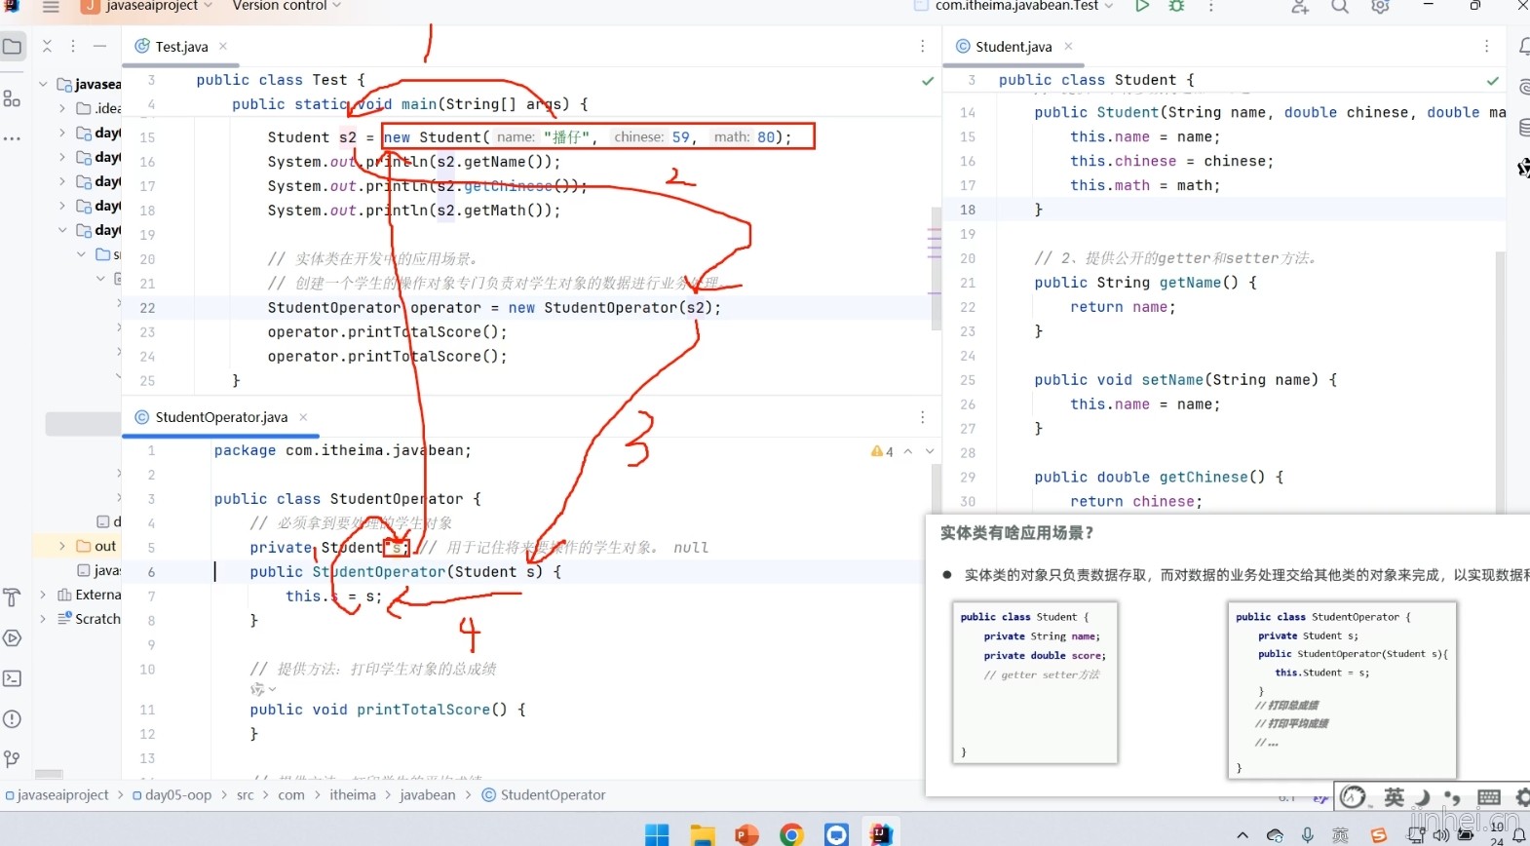Expand the External Libraries tree node
1530x846 pixels.
tap(44, 595)
